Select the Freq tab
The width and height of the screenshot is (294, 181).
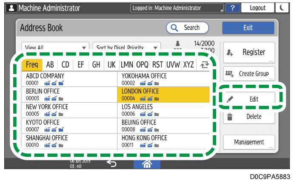(x=32, y=65)
